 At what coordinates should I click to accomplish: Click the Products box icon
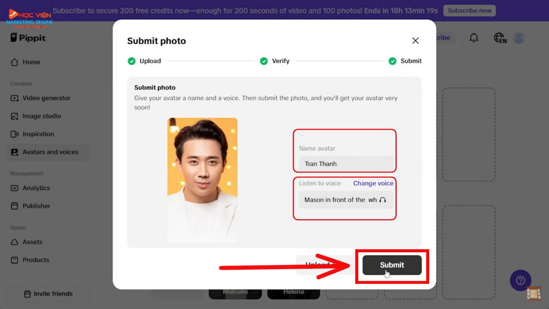15,260
